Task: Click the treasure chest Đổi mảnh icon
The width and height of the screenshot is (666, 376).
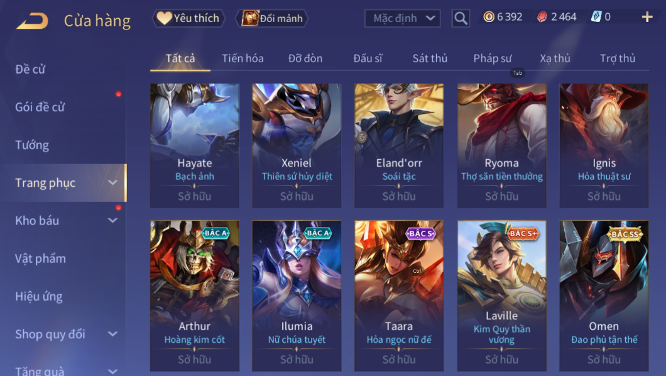Action: tap(250, 18)
